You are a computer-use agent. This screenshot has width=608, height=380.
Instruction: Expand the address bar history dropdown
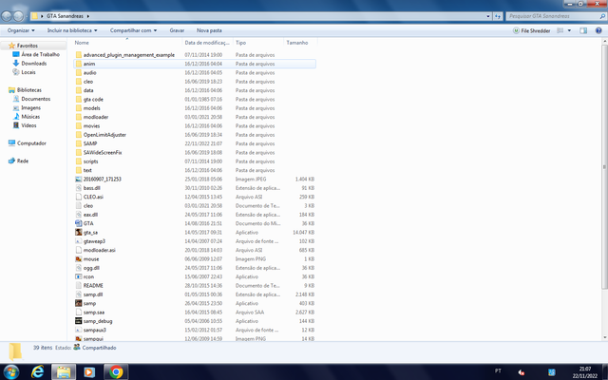[x=488, y=16]
